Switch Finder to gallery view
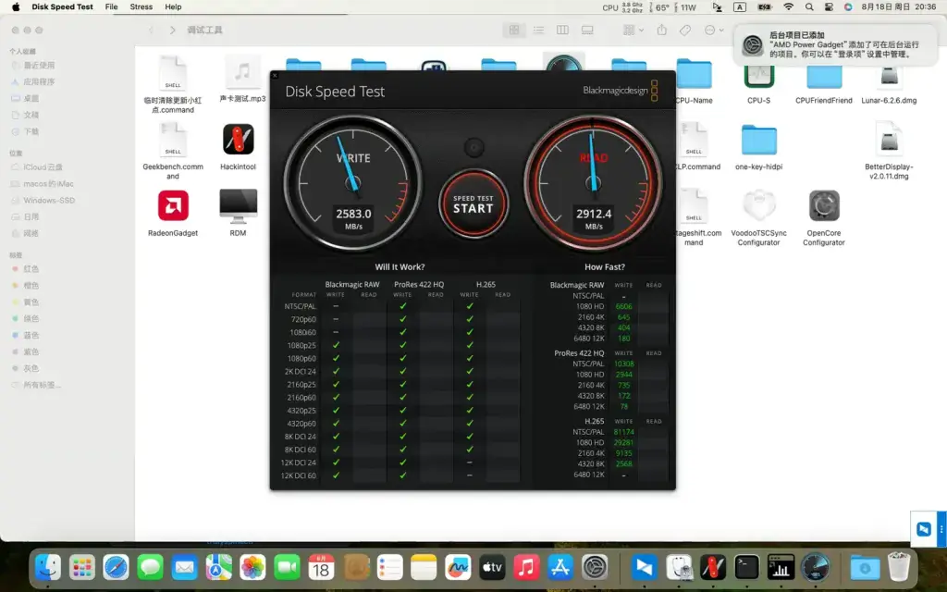The width and height of the screenshot is (947, 592). tap(587, 30)
